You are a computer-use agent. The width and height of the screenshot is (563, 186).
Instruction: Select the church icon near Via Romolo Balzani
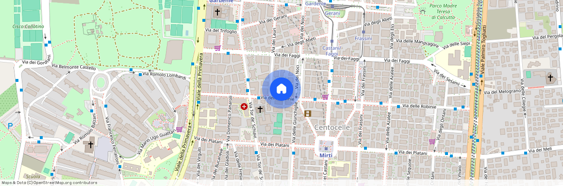coord(91,144)
